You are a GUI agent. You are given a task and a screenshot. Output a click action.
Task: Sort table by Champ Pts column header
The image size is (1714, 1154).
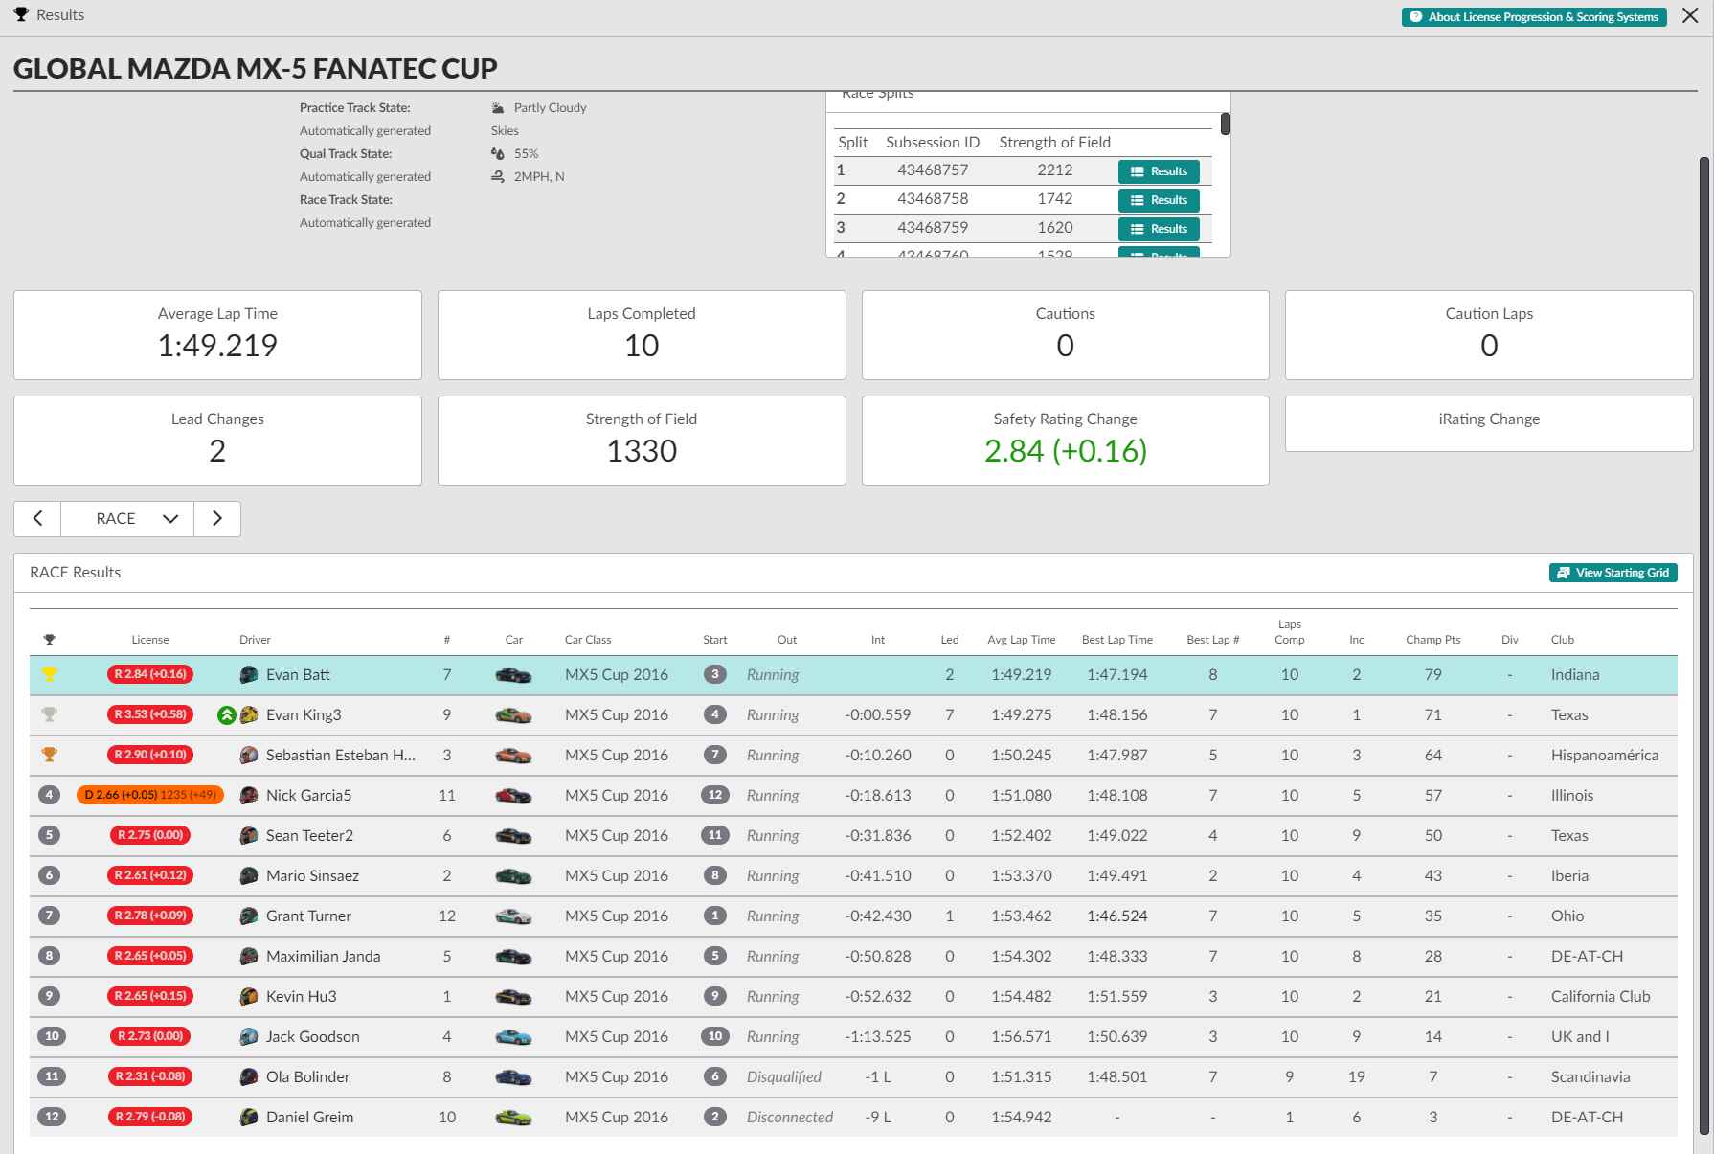[1432, 640]
